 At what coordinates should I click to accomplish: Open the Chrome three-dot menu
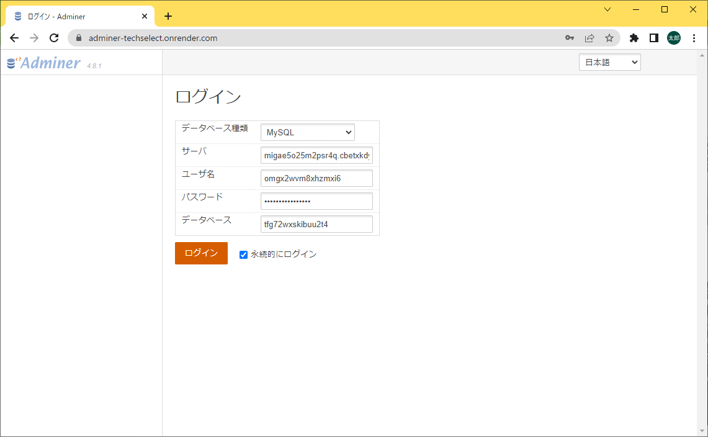(694, 38)
